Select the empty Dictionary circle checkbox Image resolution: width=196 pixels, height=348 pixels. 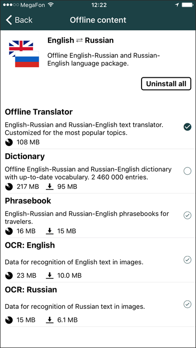coord(188,171)
